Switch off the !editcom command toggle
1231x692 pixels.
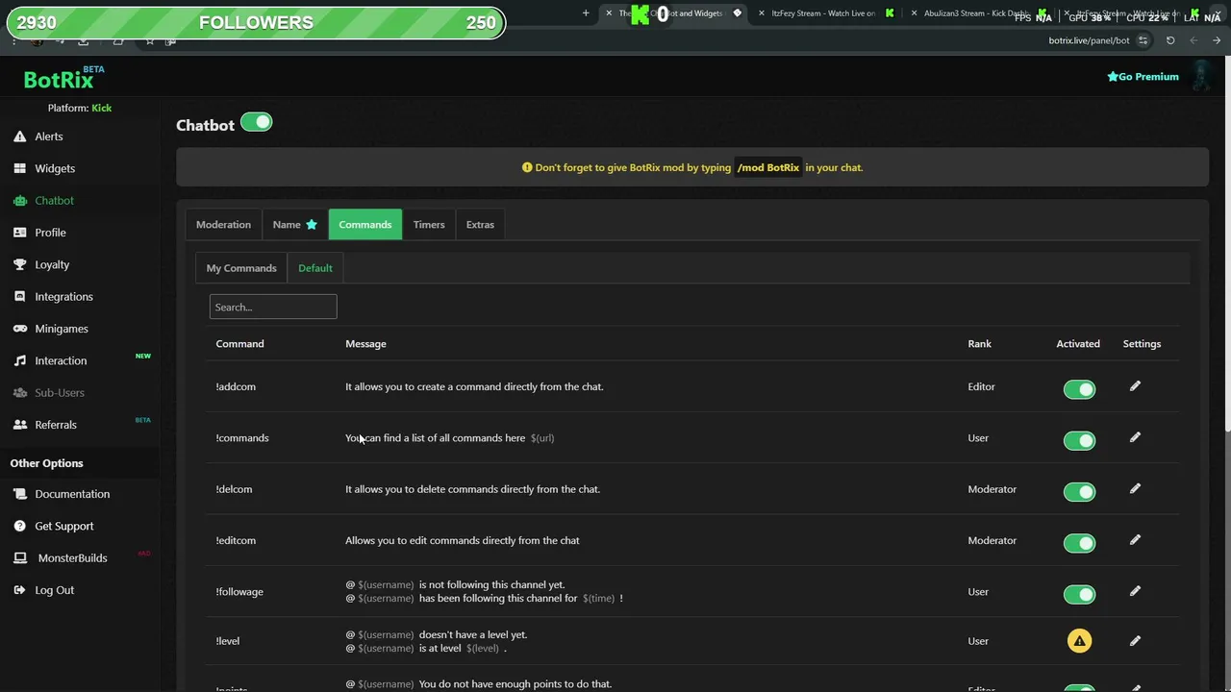(x=1079, y=543)
